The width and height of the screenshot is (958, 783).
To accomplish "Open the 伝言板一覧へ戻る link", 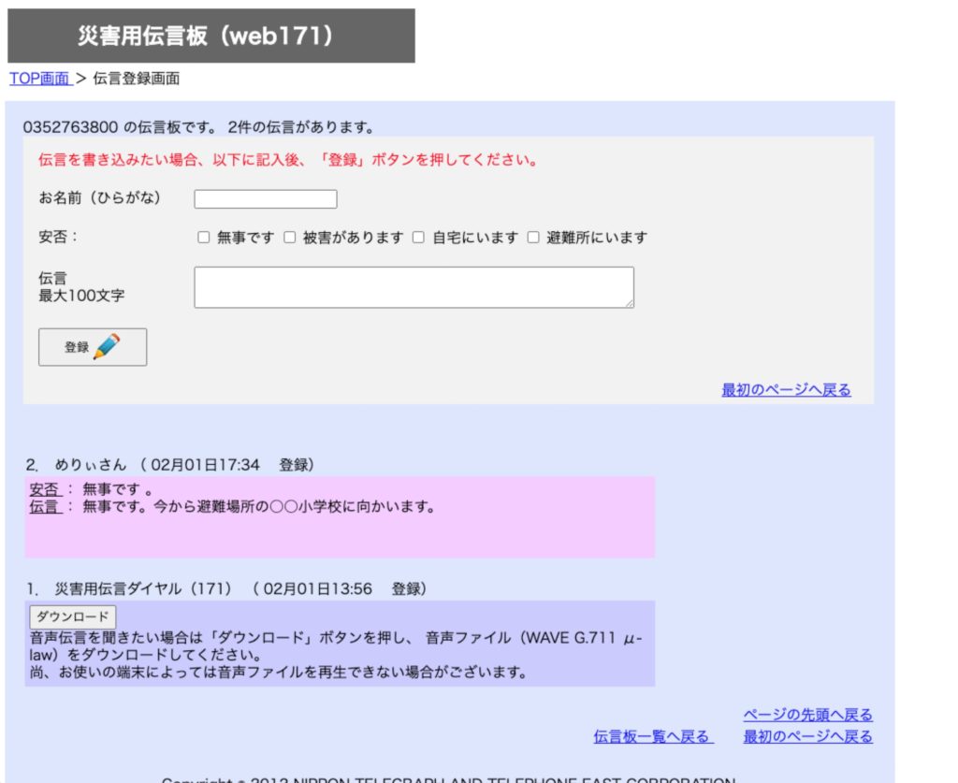I will 653,736.
